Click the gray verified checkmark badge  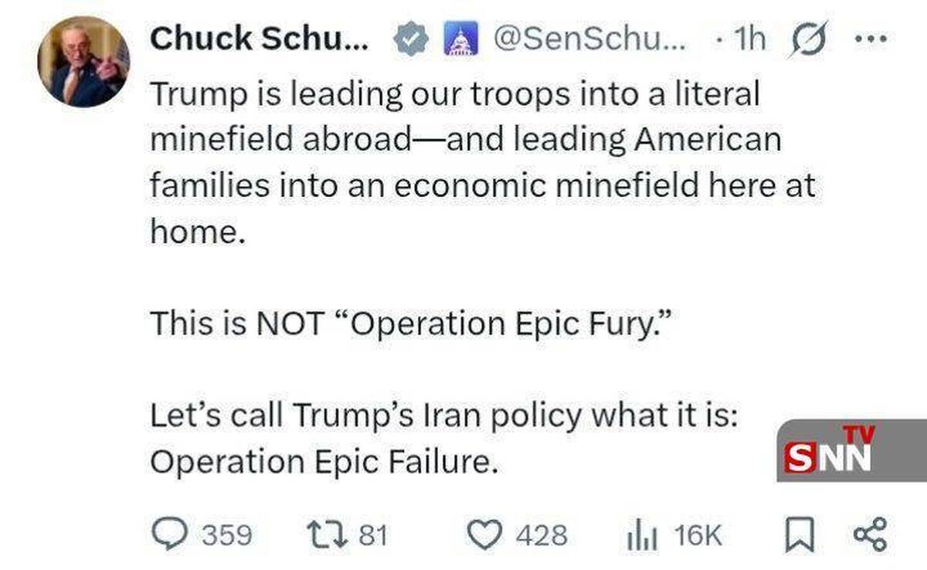point(411,39)
